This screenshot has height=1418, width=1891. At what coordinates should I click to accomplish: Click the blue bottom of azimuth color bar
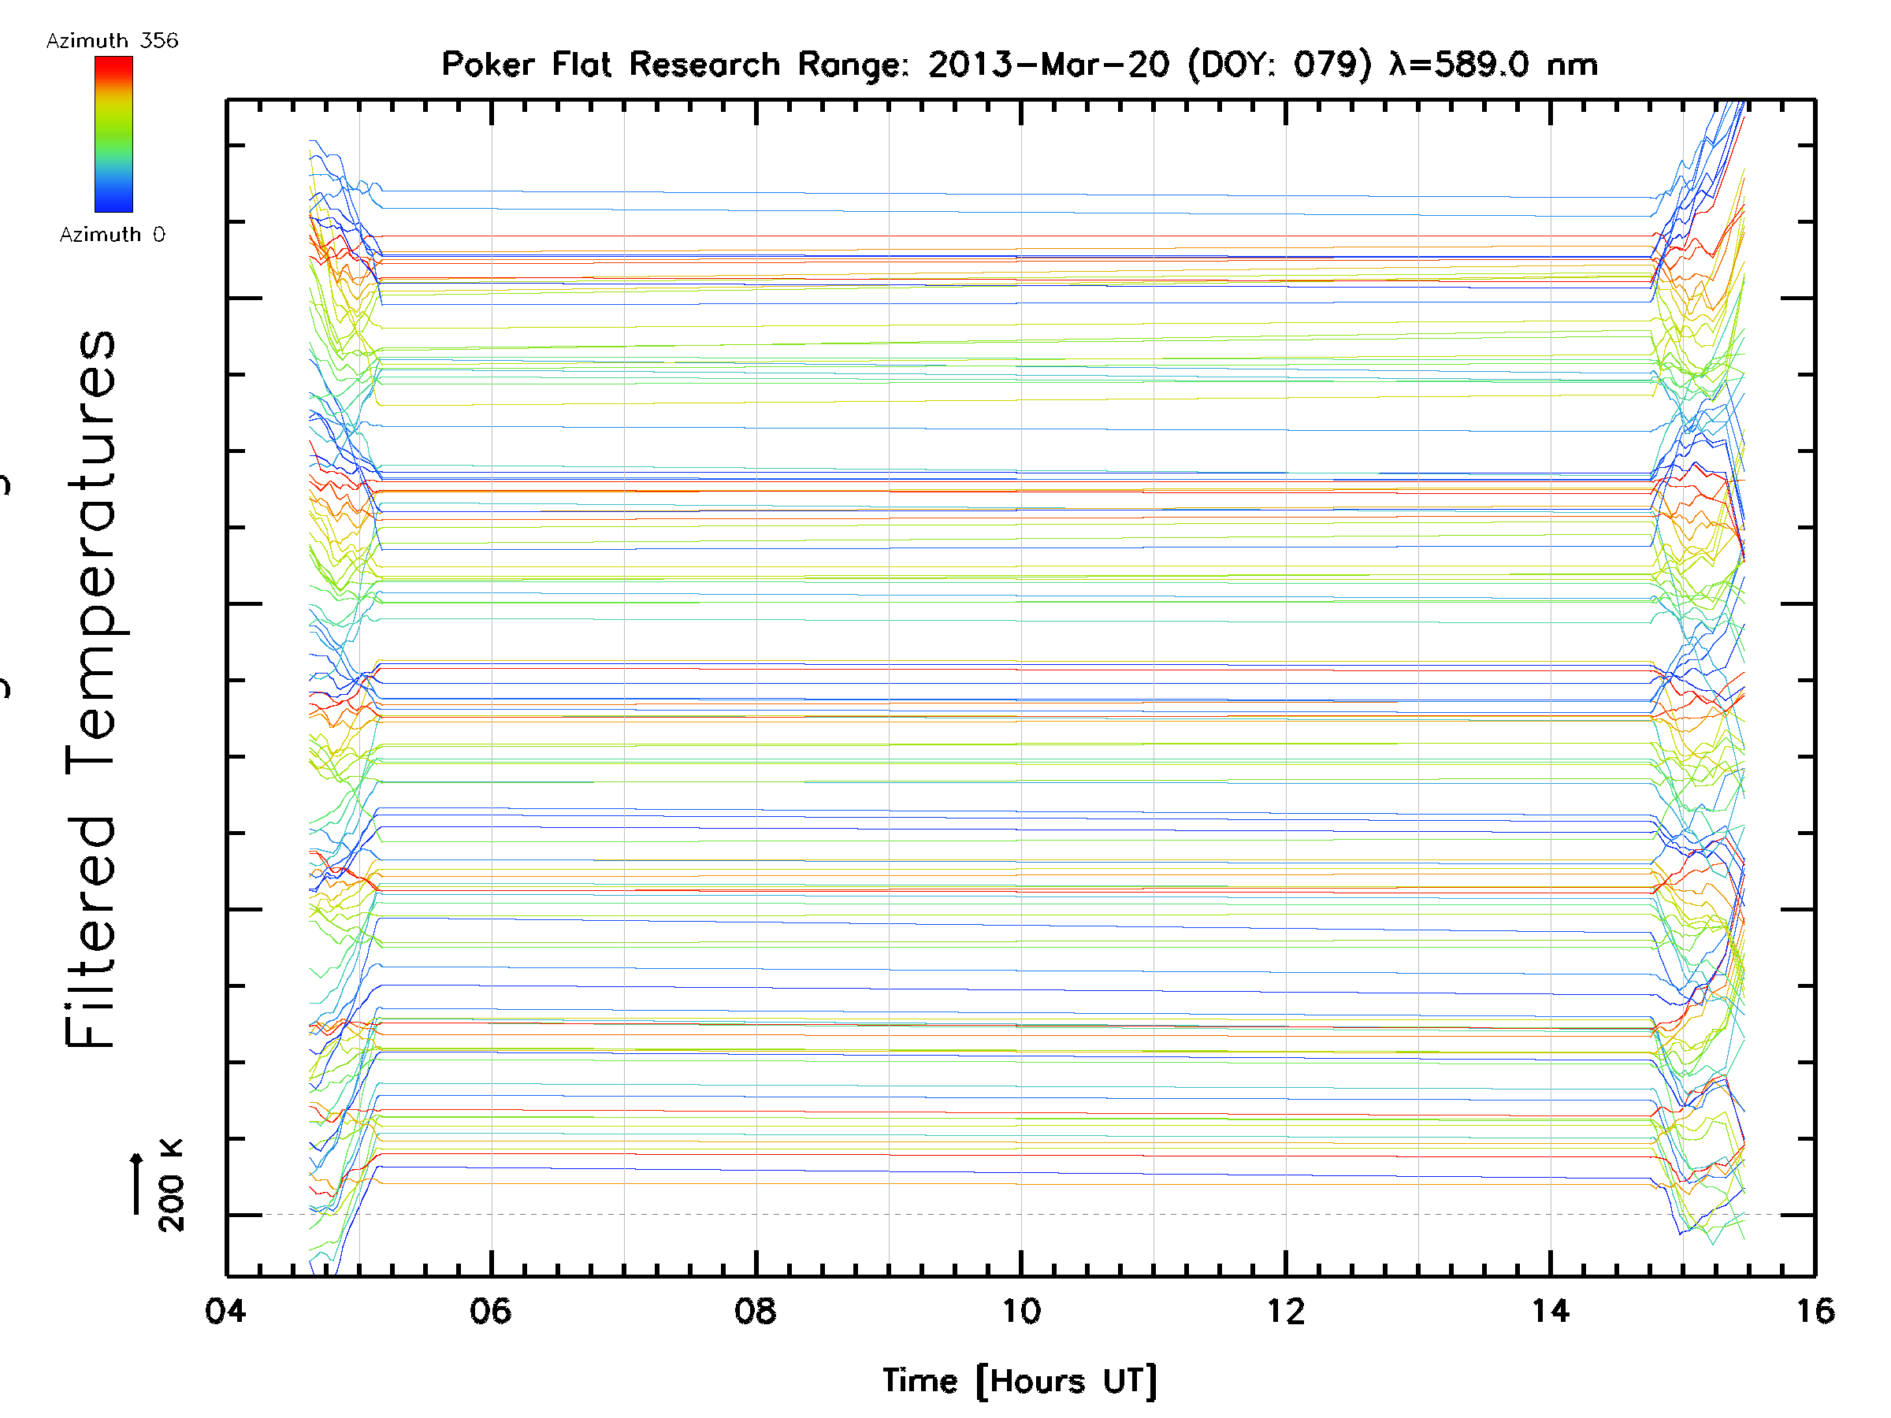113,203
